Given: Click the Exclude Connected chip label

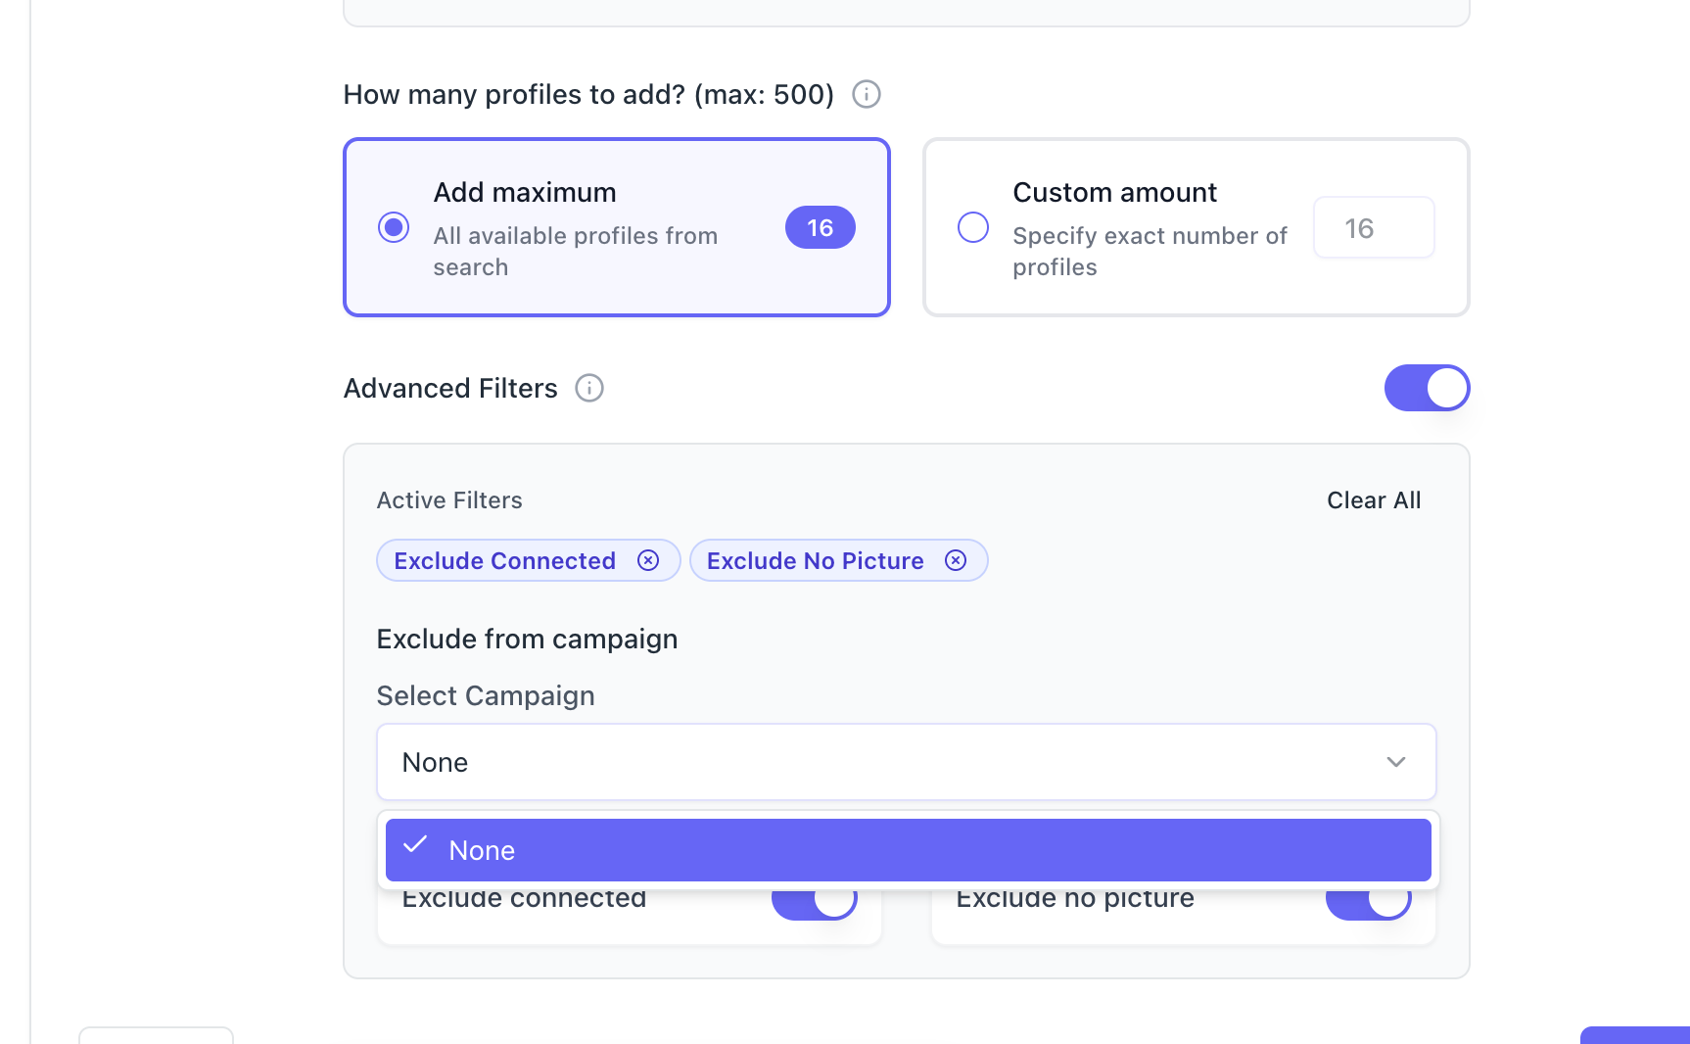Looking at the screenshot, I should click(x=504, y=560).
